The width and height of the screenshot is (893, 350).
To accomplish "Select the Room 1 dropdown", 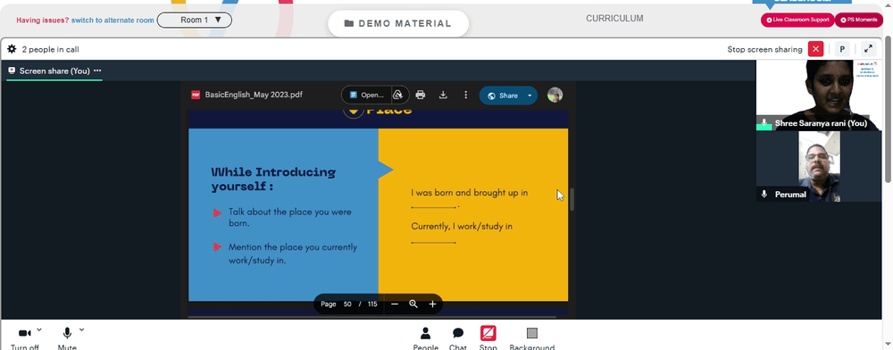I will [x=194, y=20].
